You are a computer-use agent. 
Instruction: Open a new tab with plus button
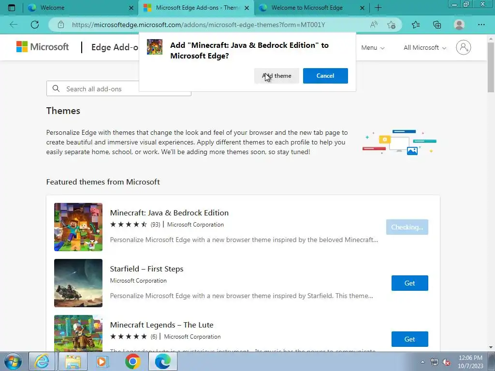coord(378,8)
